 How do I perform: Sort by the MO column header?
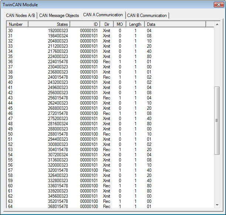pos(119,24)
